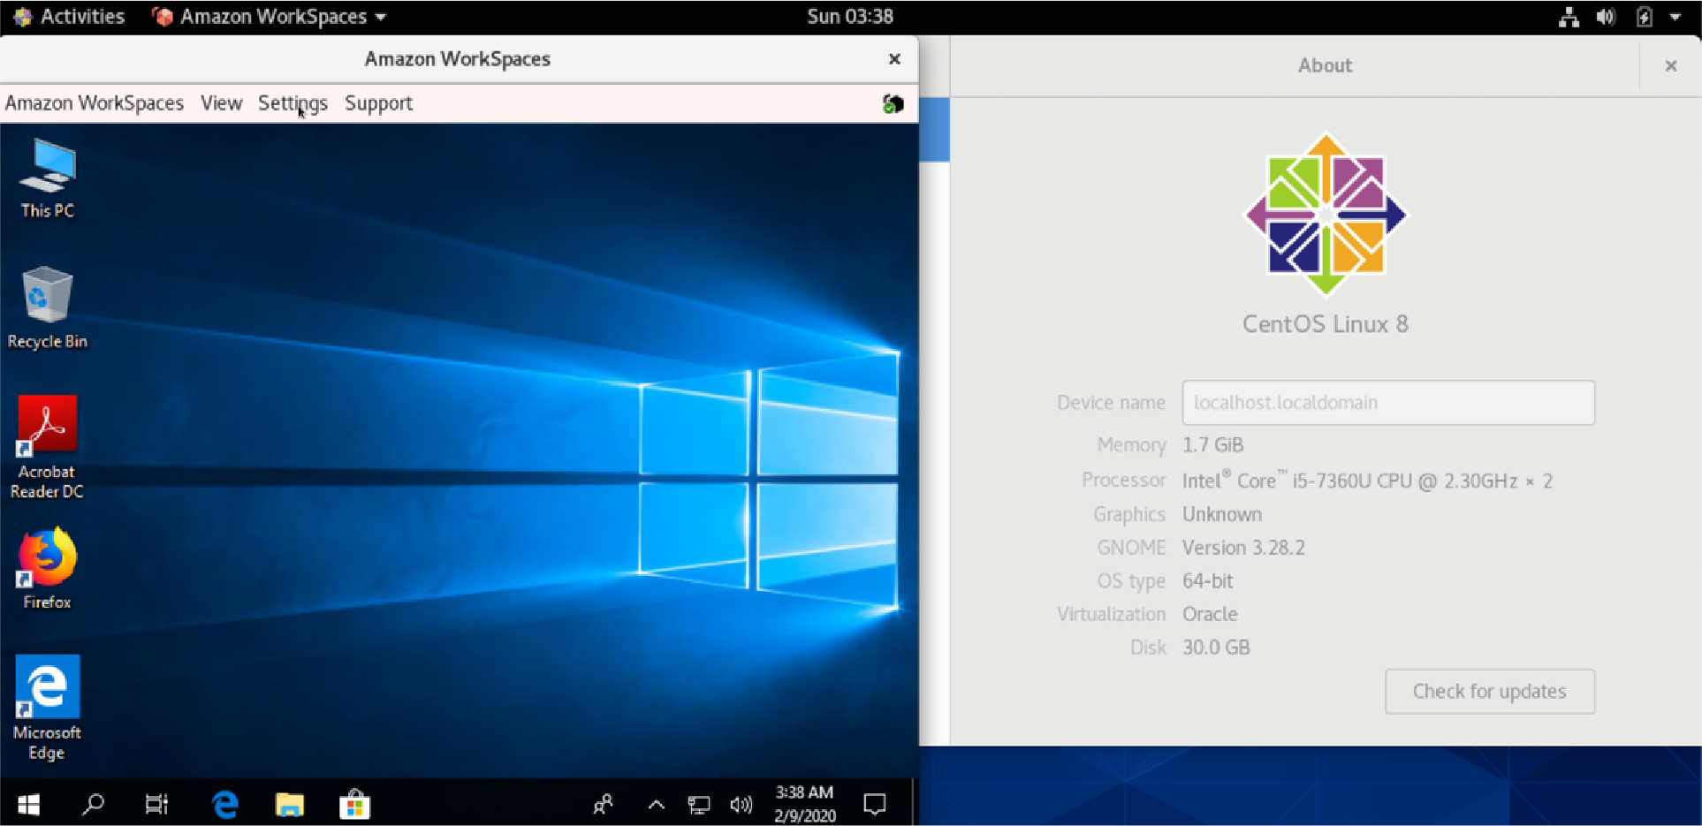This screenshot has height=826, width=1702.
Task: Open GNOME Activities overview
Action: [70, 16]
